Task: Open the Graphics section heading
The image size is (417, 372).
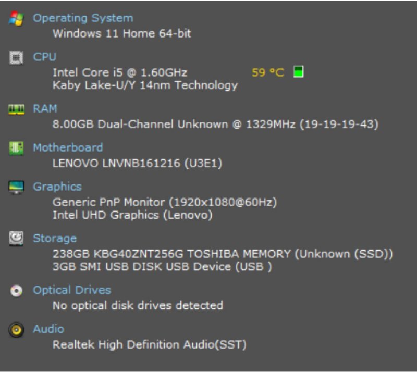Action: point(57,187)
